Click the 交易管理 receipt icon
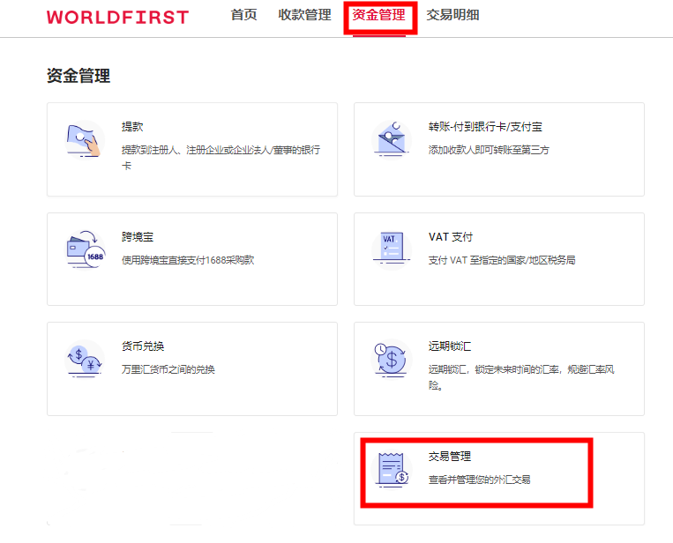 pyautogui.click(x=391, y=469)
